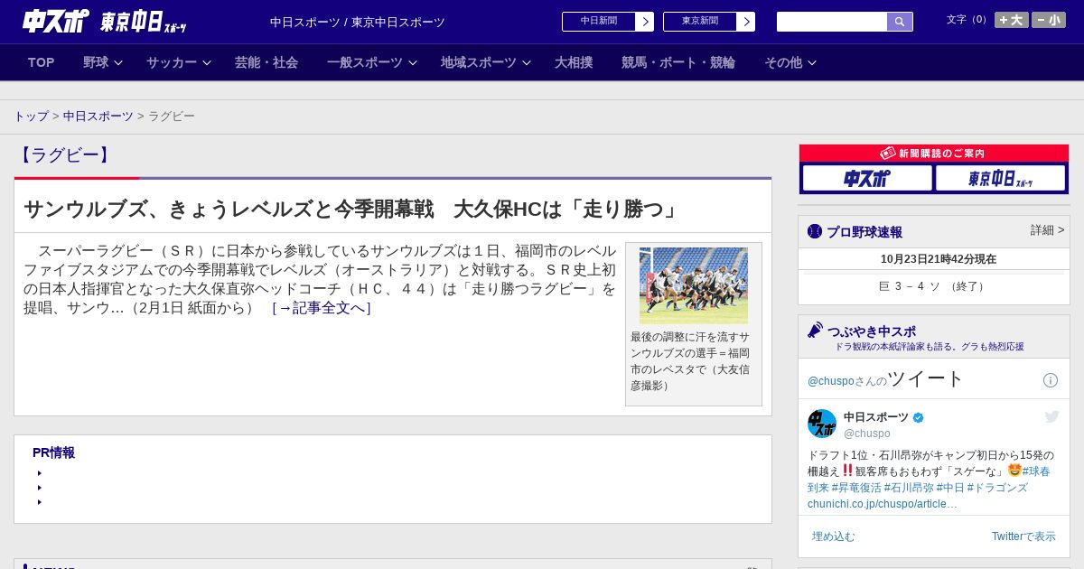The height and width of the screenshot is (569, 1084).
Task: Go to TOP in navigation bar
Action: click(x=42, y=62)
